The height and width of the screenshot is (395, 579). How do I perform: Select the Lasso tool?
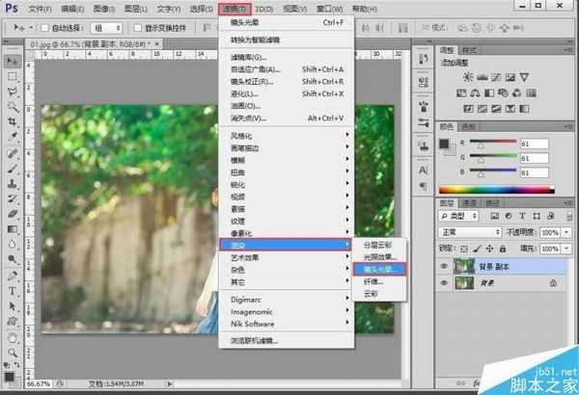click(14, 91)
